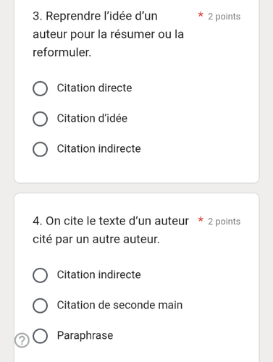The width and height of the screenshot is (273, 362).
Task: Choose Citation de seconde main radio circle
Action: point(40,306)
